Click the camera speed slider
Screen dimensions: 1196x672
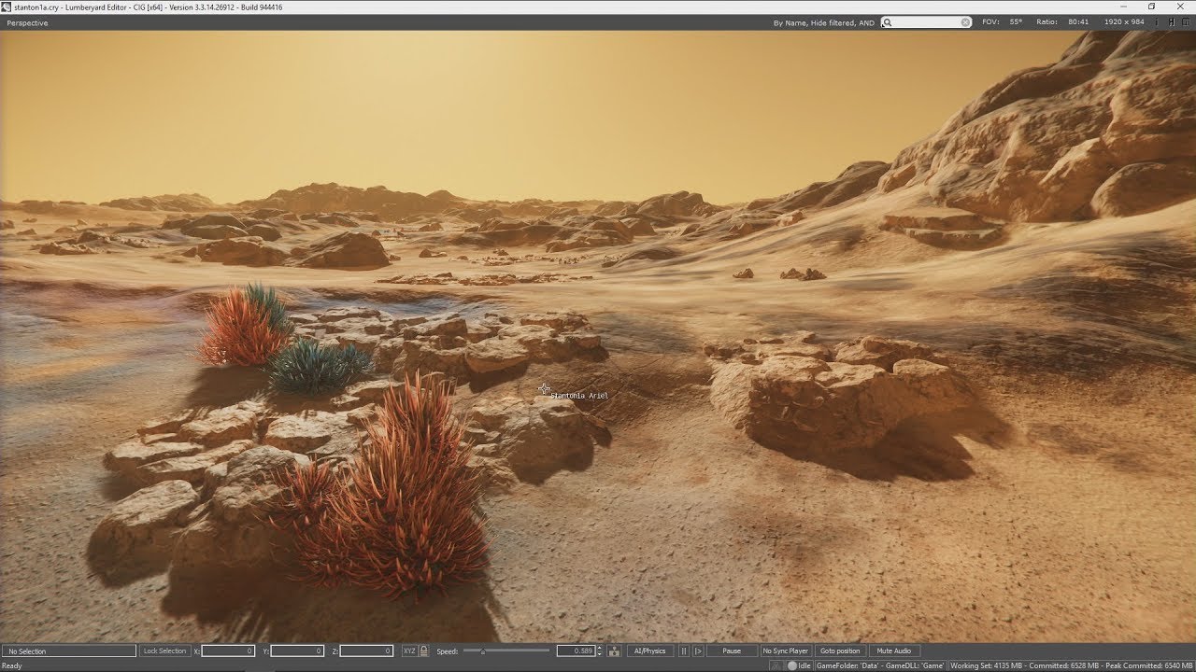click(506, 651)
